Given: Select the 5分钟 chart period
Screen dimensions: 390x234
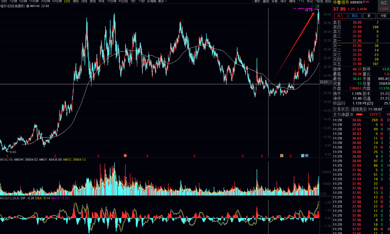Looking at the screenshot, I should (23, 1).
